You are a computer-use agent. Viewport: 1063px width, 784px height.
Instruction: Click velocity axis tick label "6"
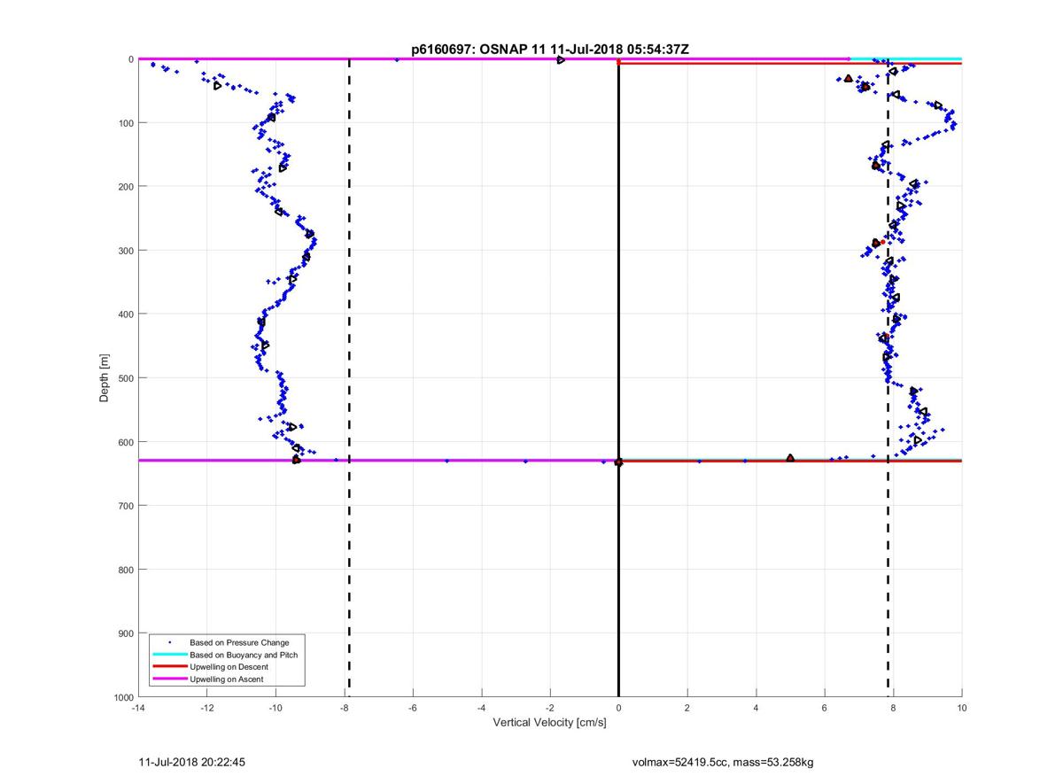point(825,709)
